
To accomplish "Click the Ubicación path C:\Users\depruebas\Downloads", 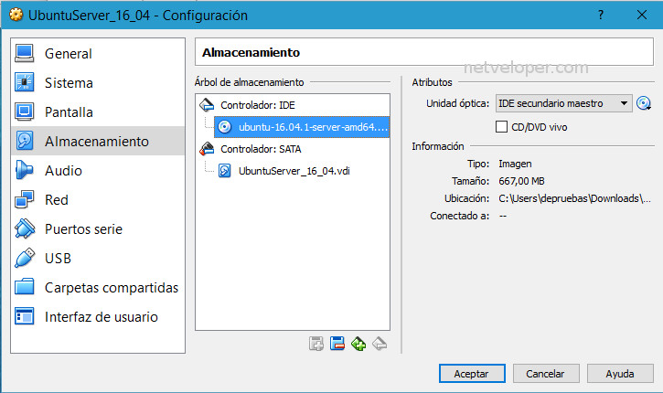I will [x=574, y=198].
